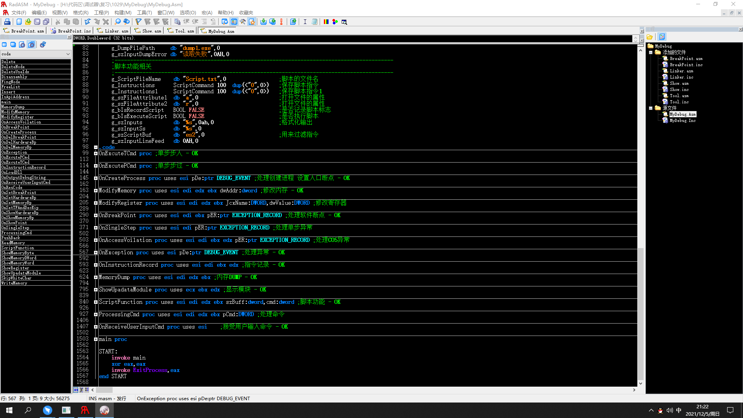The image size is (743, 418).
Task: Toggle the highlighted star toolbar button
Action: pos(252,22)
